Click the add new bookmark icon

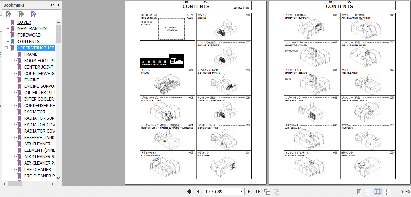[21, 14]
